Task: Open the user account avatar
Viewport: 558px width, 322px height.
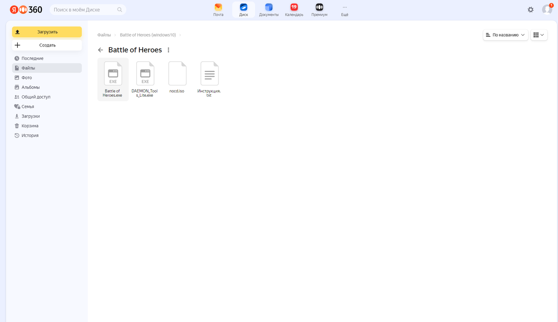Action: pos(547,9)
